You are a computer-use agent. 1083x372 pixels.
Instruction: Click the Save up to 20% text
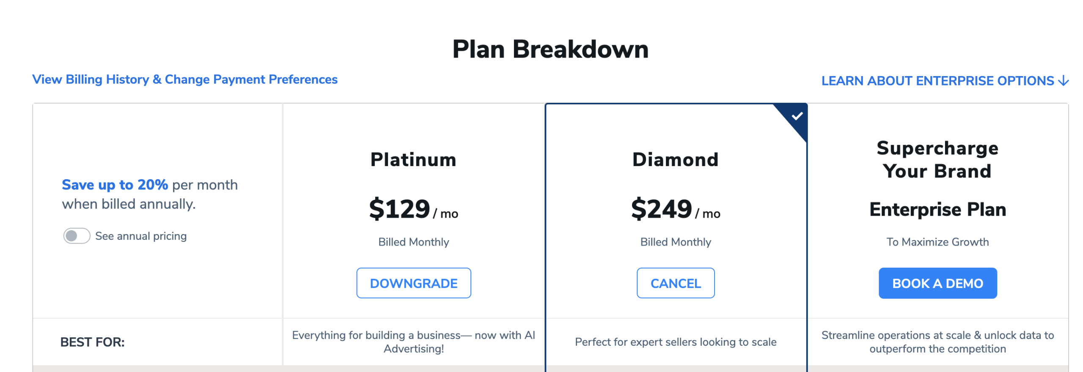click(115, 185)
